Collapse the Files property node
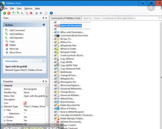Screen dimensions: 162x129 5,110
